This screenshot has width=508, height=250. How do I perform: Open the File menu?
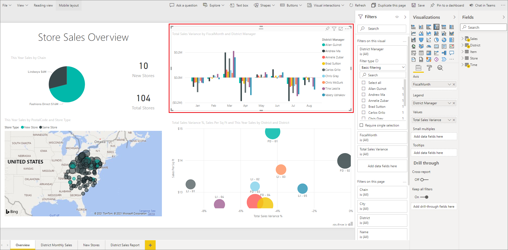(7, 5)
